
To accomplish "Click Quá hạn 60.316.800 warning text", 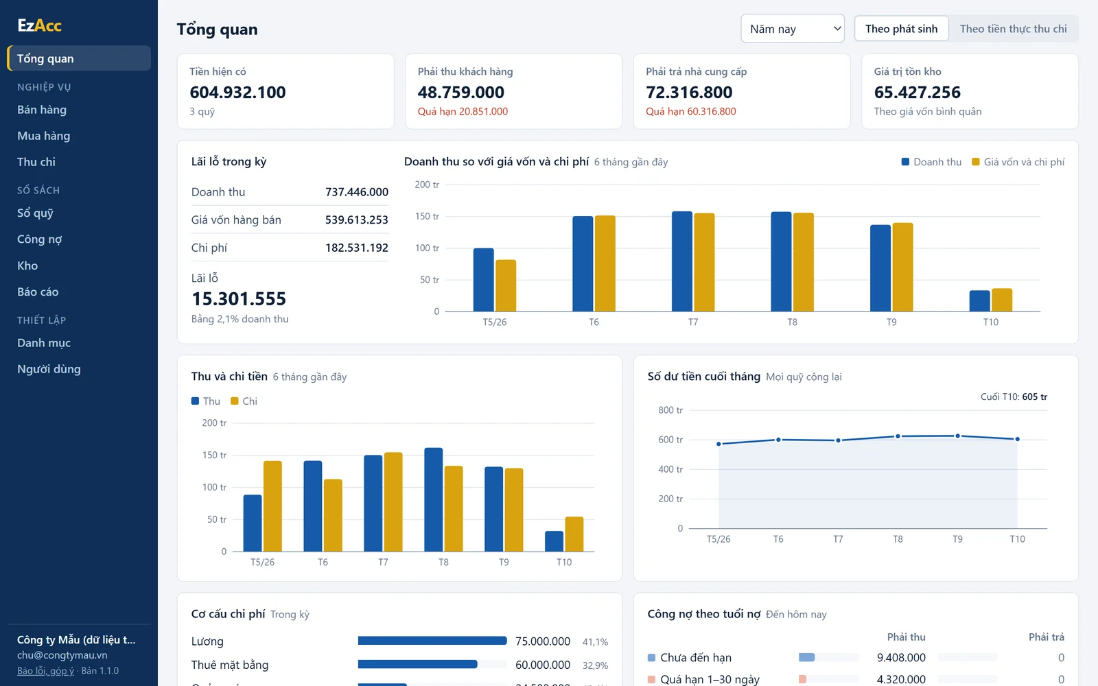I will (690, 111).
